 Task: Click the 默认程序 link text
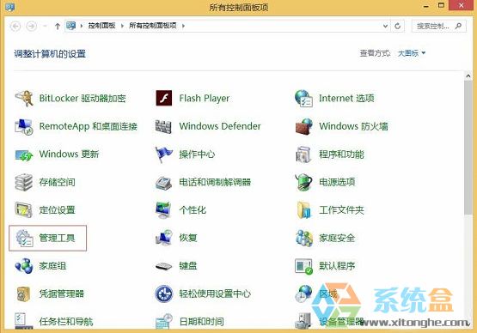click(x=337, y=266)
